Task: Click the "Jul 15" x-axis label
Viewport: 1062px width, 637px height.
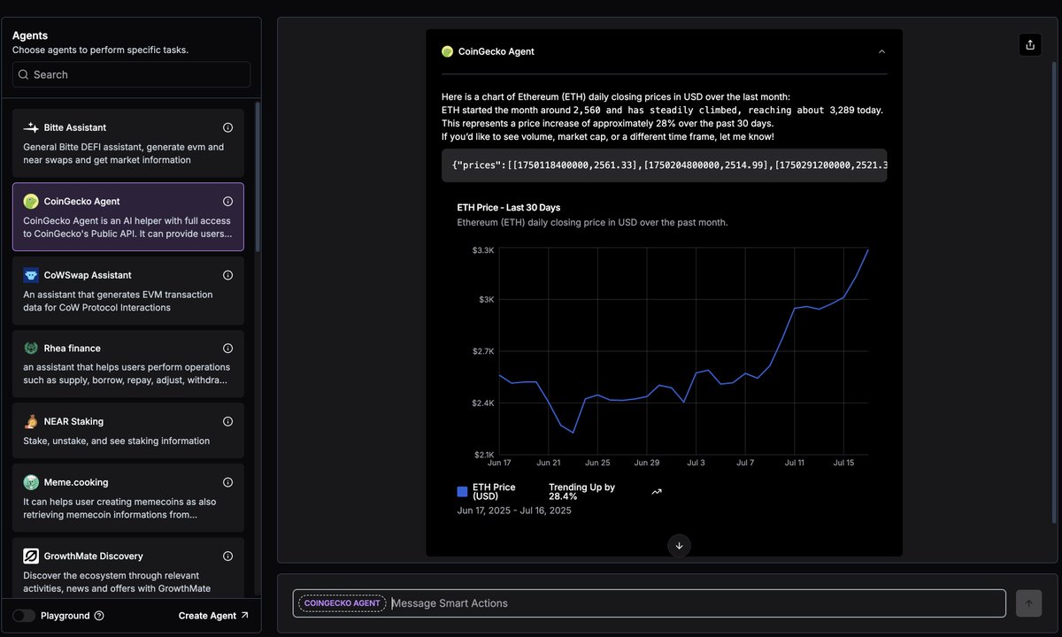Action: [x=844, y=463]
